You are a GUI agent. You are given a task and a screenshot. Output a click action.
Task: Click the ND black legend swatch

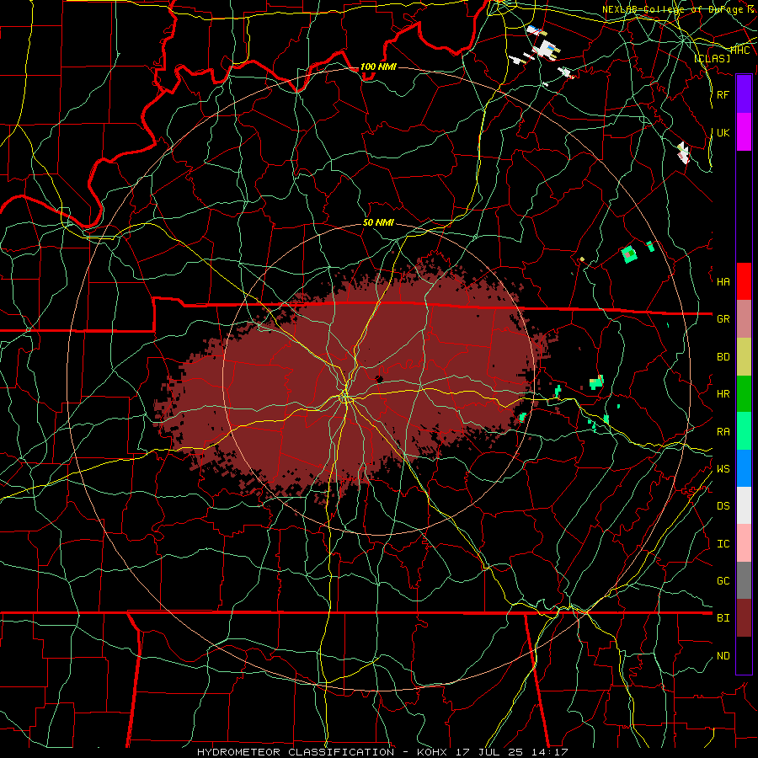pyautogui.click(x=744, y=655)
